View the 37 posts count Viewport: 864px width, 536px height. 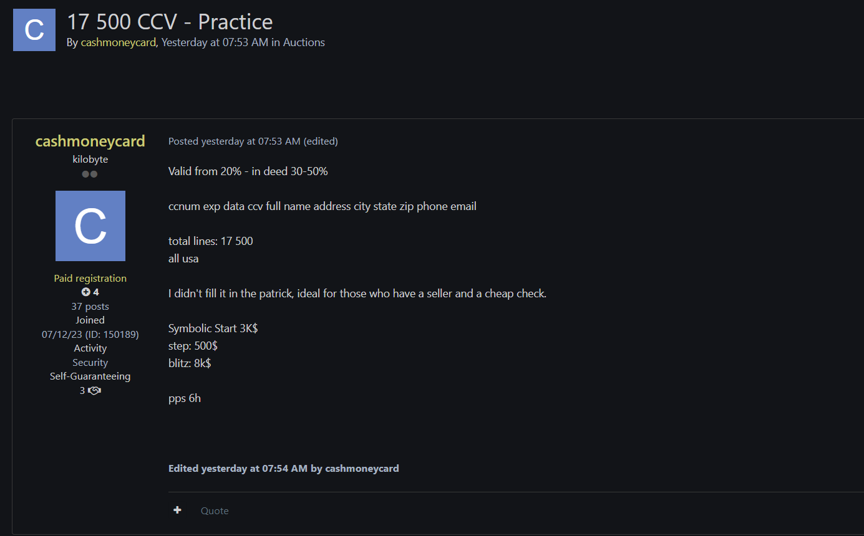(x=90, y=307)
